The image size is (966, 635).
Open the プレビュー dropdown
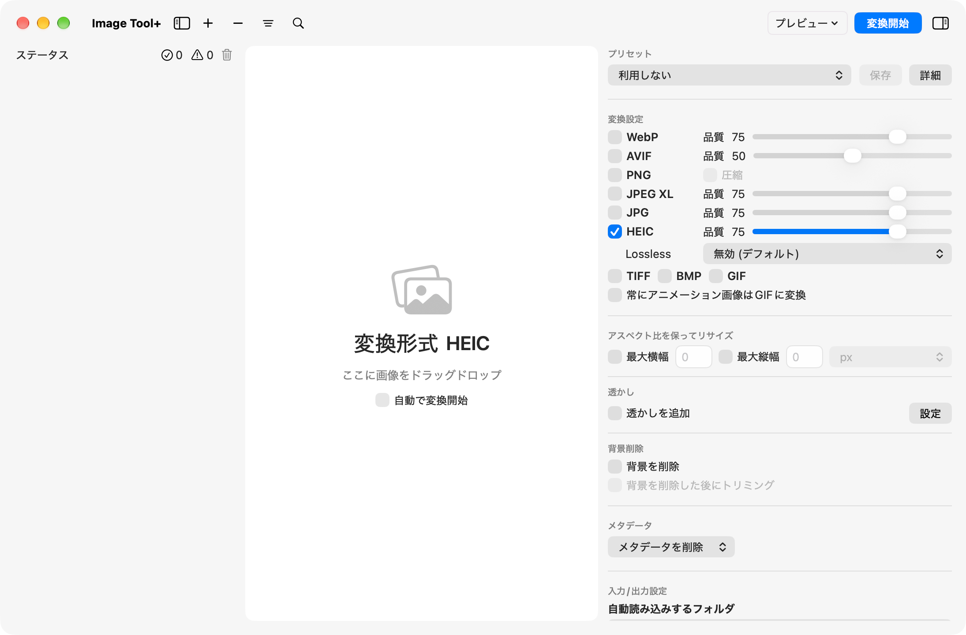pyautogui.click(x=807, y=23)
